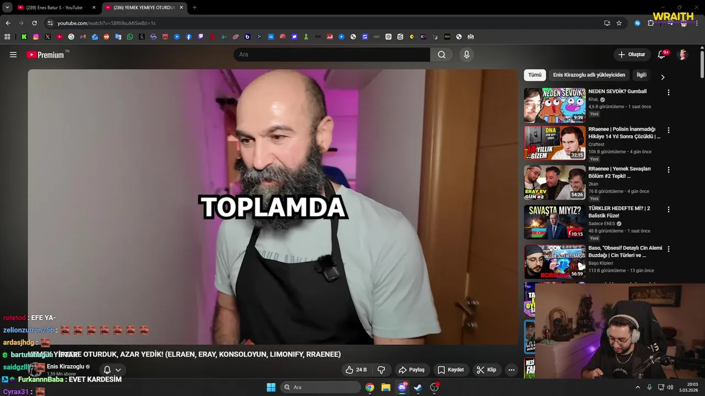Open options for Polisin İnanmadığı Hikâye video

pos(669,130)
